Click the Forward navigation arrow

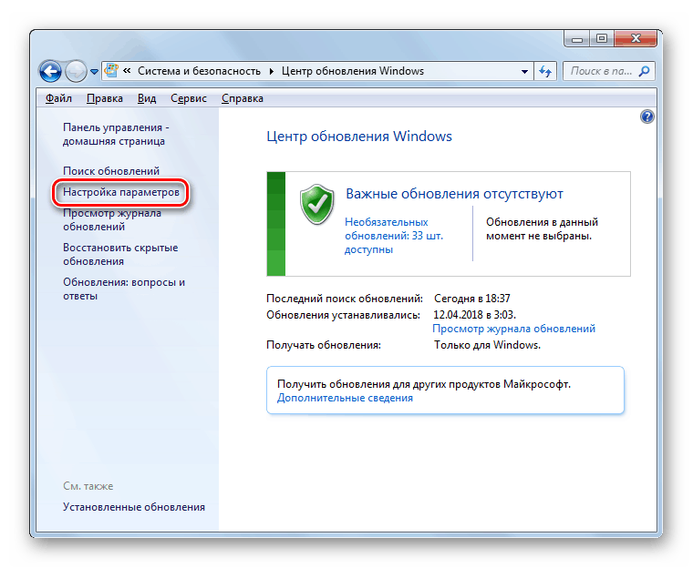click(x=76, y=71)
